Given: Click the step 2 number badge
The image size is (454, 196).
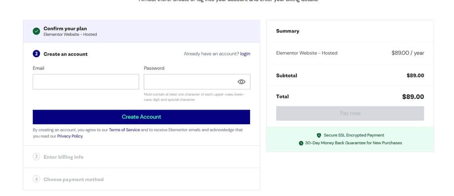Looking at the screenshot, I should [36, 54].
